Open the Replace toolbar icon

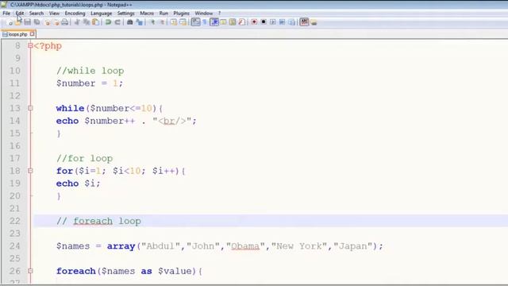pos(140,22)
